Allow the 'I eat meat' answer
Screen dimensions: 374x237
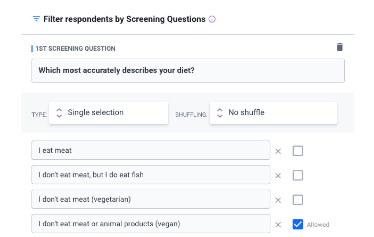pos(298,151)
